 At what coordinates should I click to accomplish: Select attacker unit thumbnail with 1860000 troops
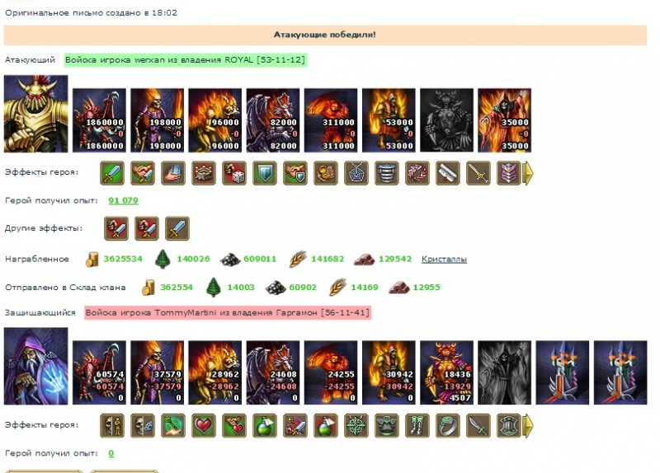pyautogui.click(x=99, y=120)
